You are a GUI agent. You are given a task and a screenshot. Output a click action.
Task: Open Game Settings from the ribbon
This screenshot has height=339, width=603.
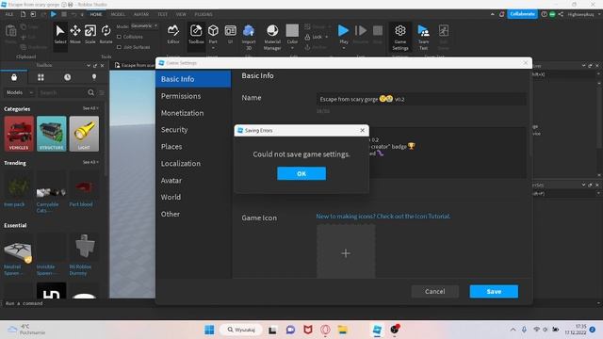click(x=399, y=37)
